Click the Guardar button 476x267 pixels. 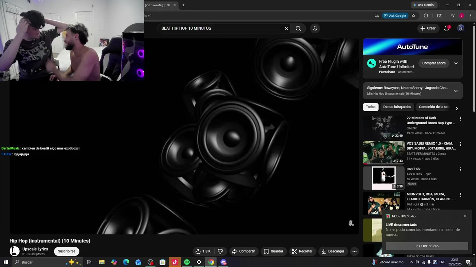click(x=273, y=251)
